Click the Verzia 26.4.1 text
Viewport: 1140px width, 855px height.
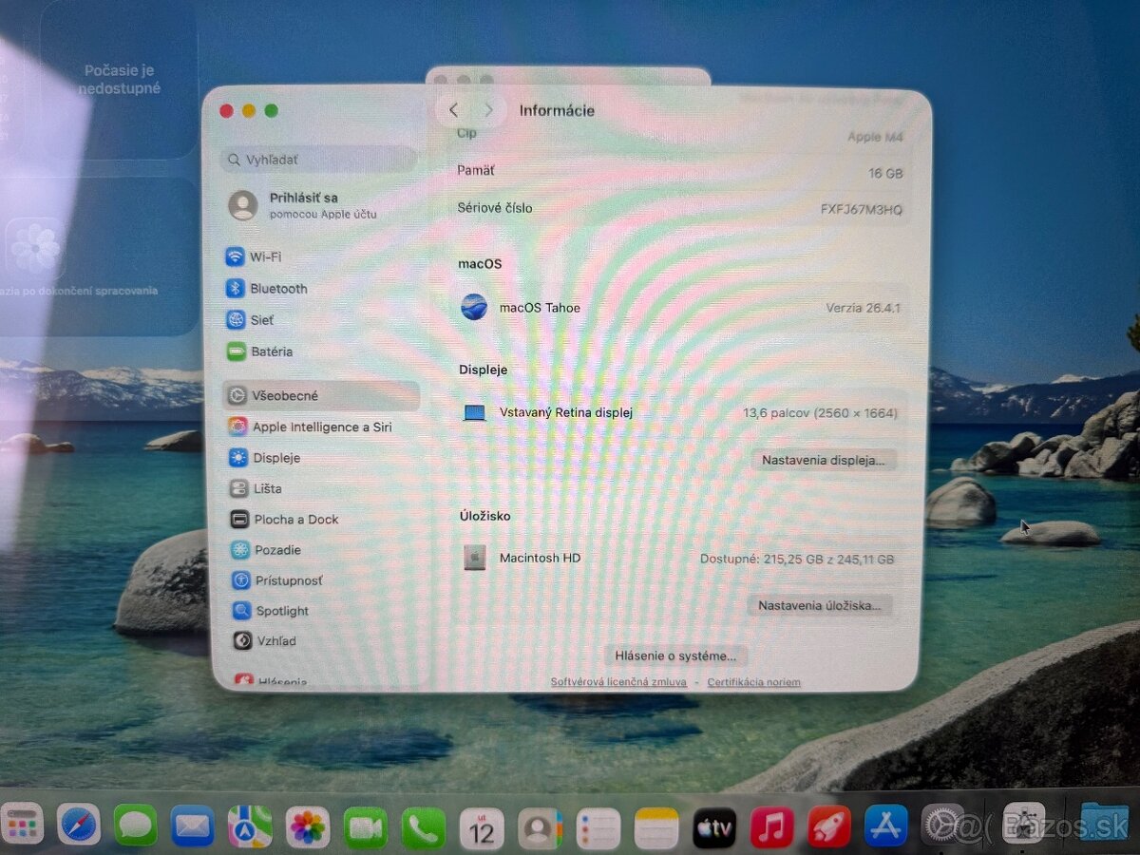863,308
